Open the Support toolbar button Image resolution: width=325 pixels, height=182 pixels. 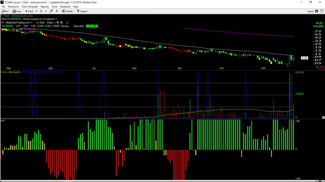click(82, 11)
